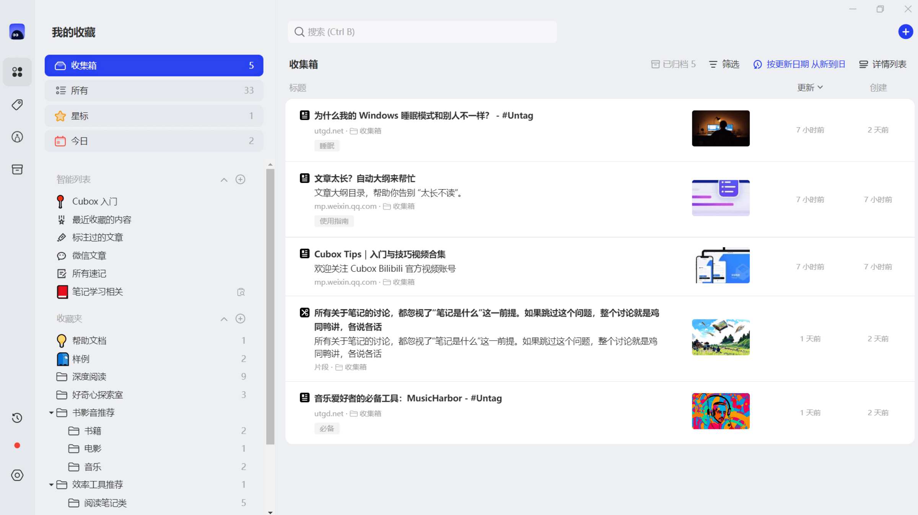This screenshot has height=515, width=918.
Task: Click the 创建 column header
Action: [878, 87]
